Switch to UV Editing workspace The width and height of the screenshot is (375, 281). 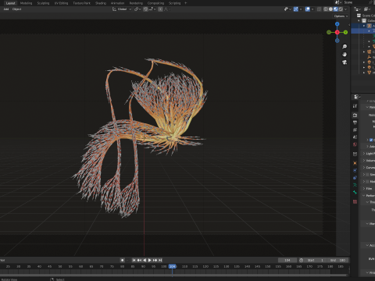[x=61, y=3]
